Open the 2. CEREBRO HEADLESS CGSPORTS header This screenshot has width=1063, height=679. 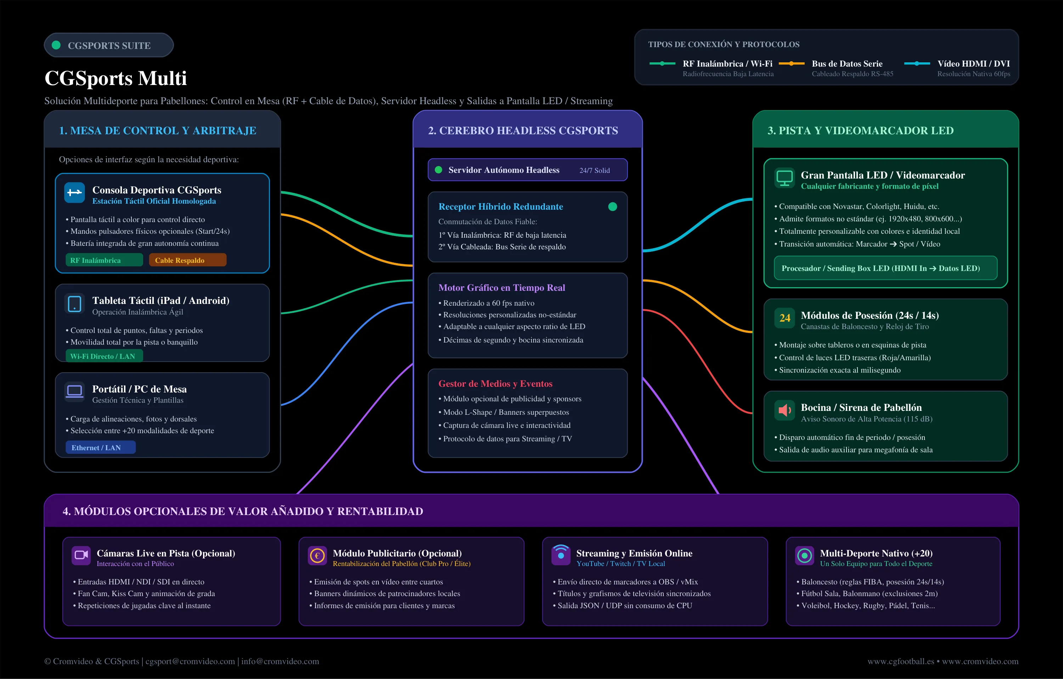click(x=528, y=129)
